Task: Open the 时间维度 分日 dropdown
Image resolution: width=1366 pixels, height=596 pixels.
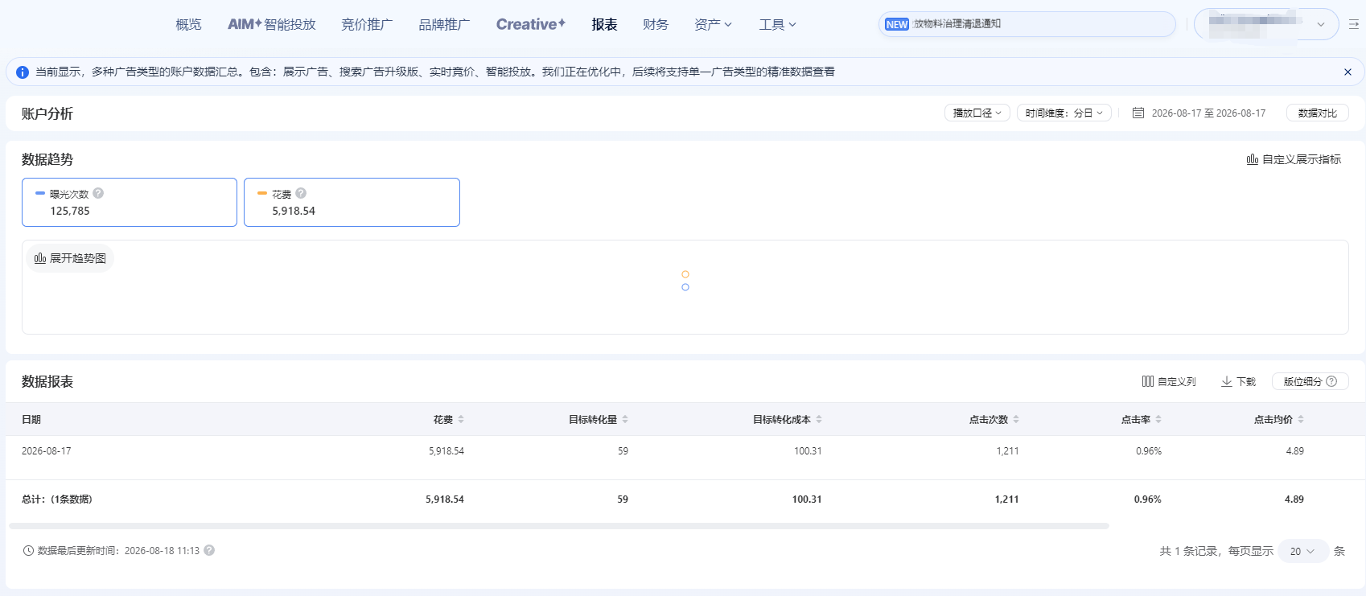Action: tap(1064, 113)
